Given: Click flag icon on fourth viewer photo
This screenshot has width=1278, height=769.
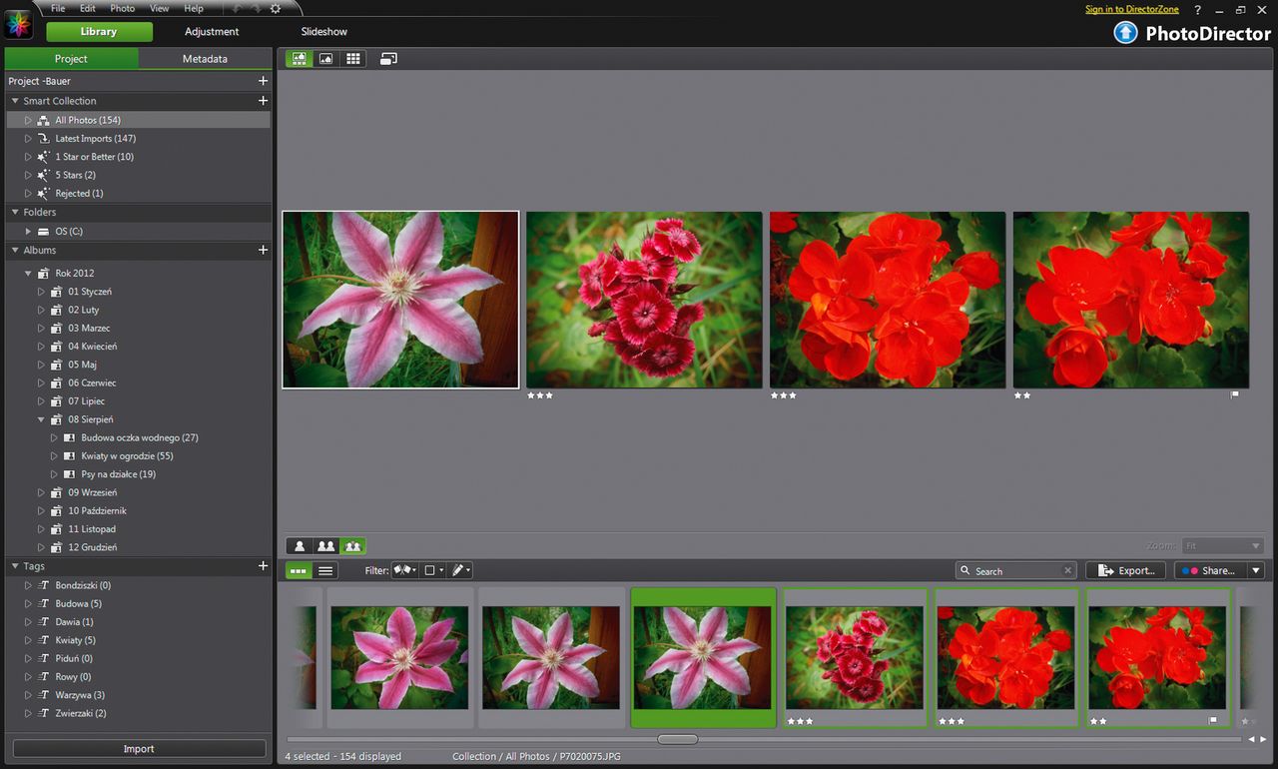Looking at the screenshot, I should pos(1235,395).
